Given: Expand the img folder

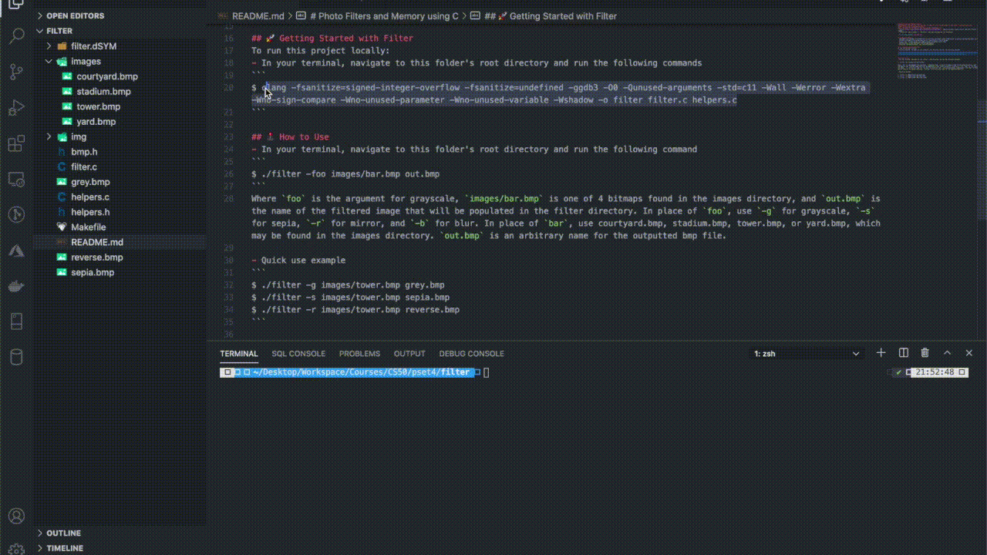Looking at the screenshot, I should pyautogui.click(x=79, y=136).
